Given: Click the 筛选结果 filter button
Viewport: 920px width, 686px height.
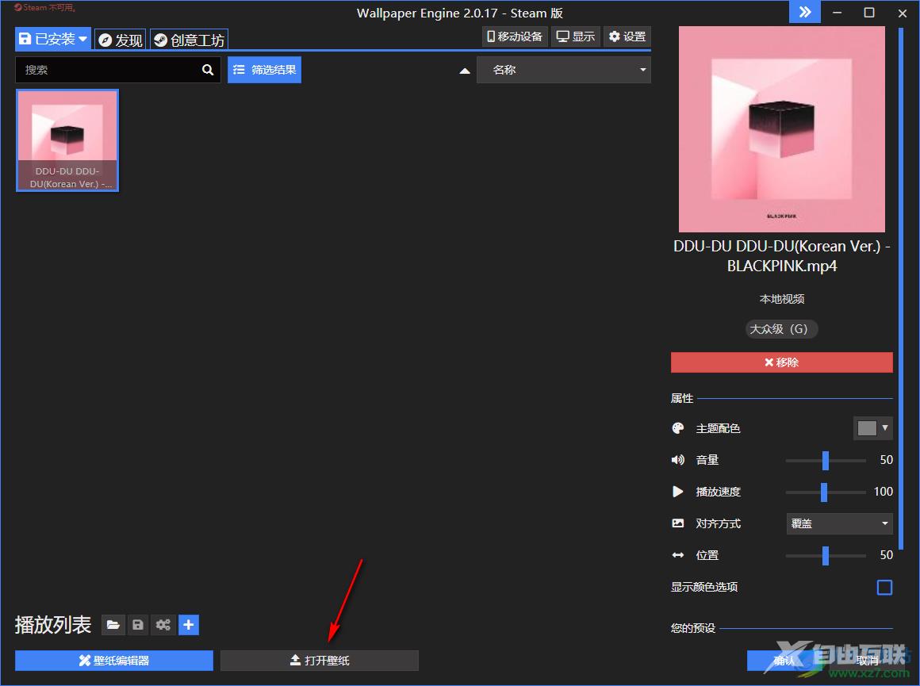Looking at the screenshot, I should pyautogui.click(x=265, y=70).
